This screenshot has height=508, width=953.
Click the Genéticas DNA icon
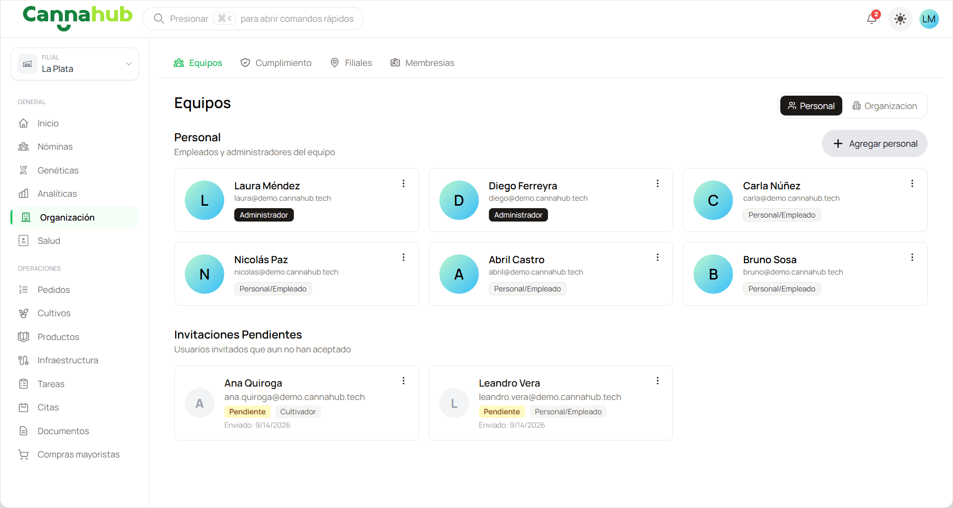click(x=23, y=170)
